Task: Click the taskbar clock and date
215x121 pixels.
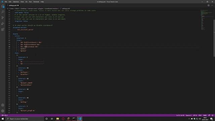Action: tap(205, 119)
